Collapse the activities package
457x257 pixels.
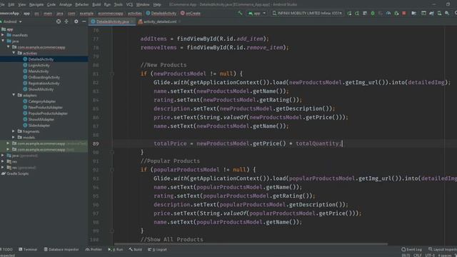[x=14, y=53]
